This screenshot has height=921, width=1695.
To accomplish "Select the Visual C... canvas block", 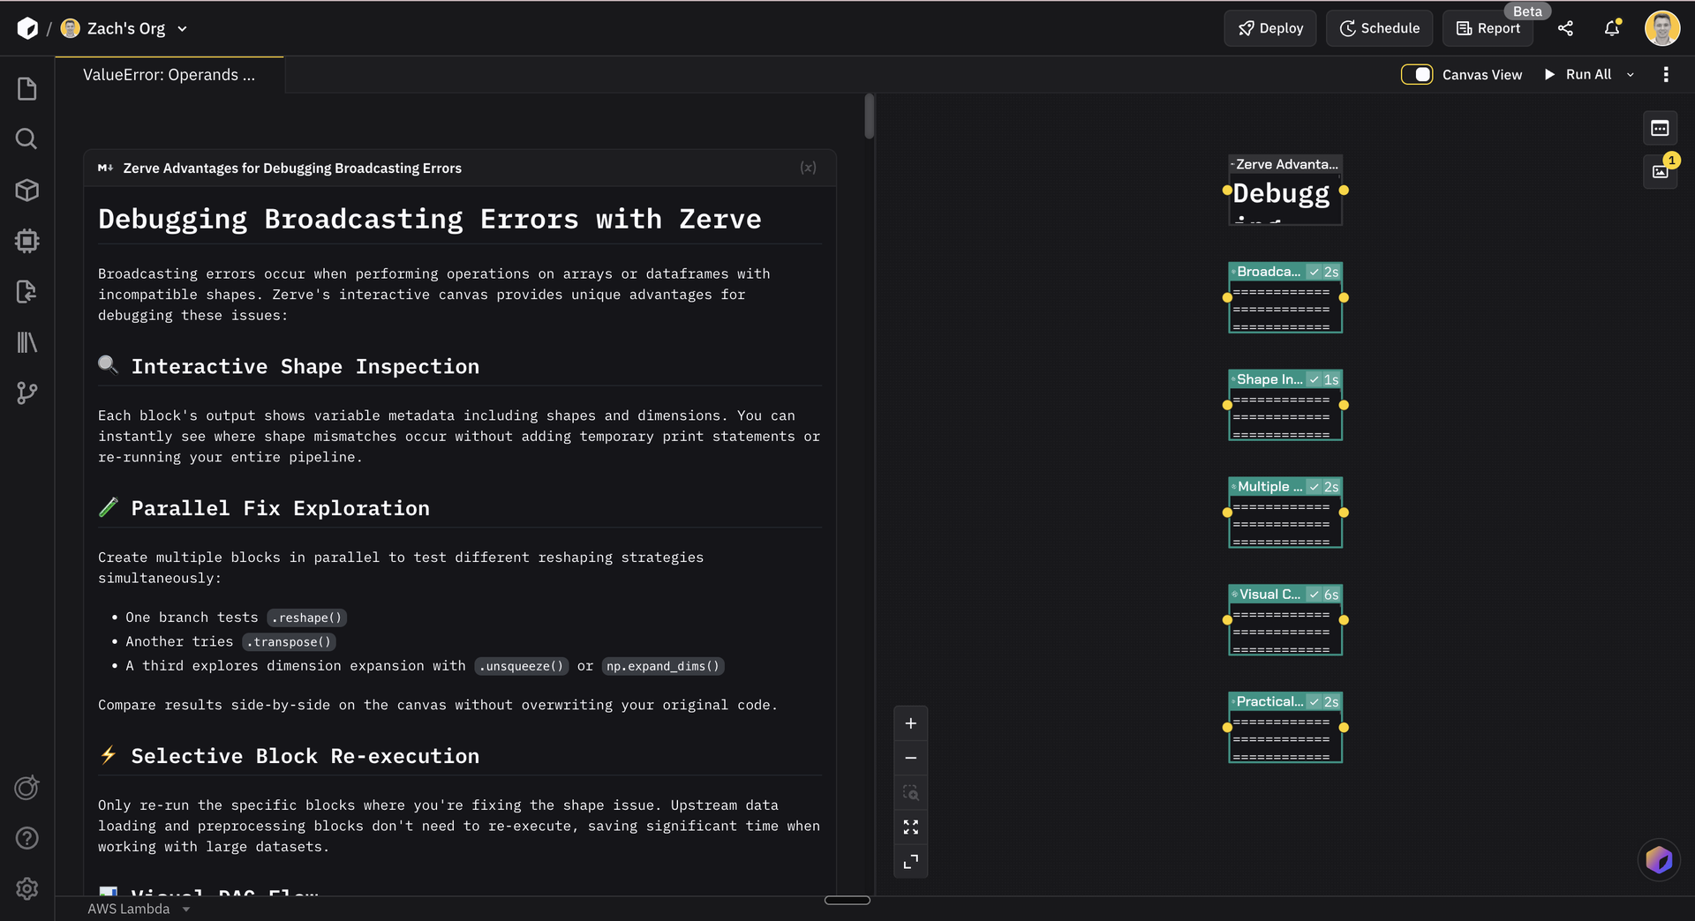I will [x=1285, y=620].
